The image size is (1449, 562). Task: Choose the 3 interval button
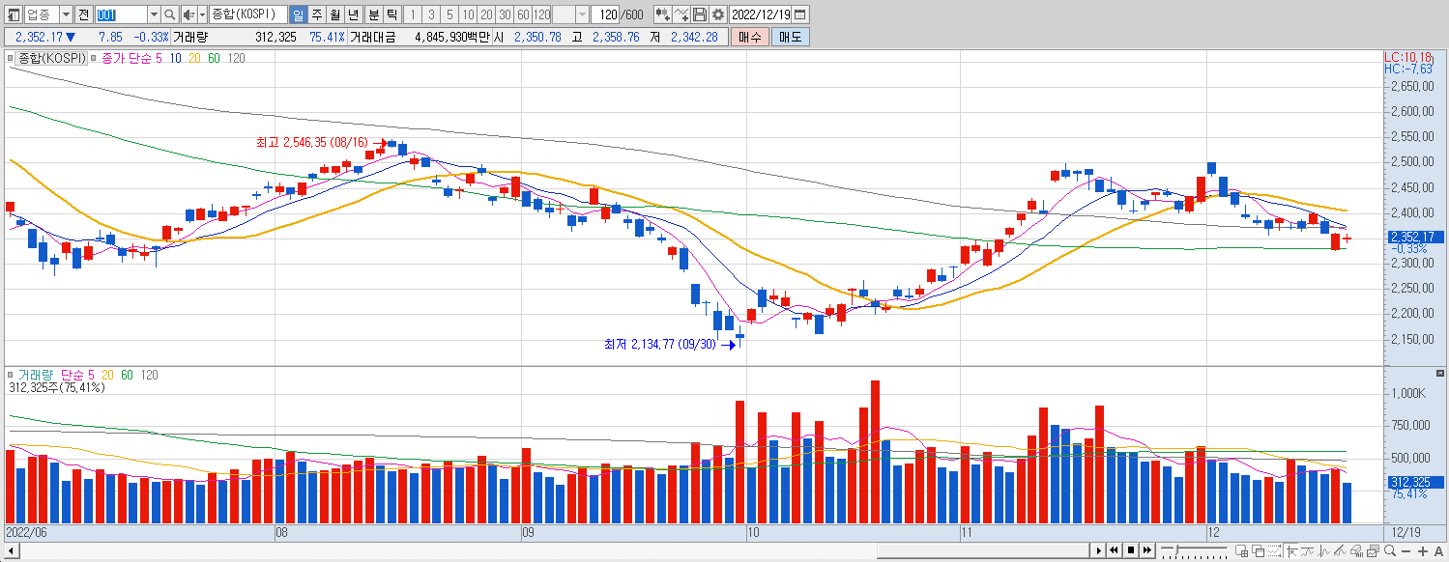pos(431,14)
